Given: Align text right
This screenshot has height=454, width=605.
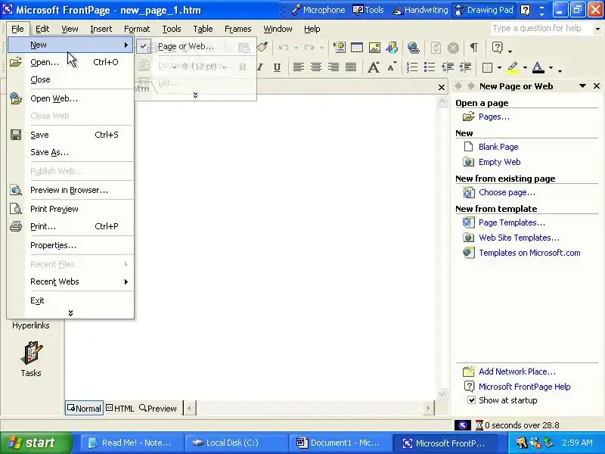Looking at the screenshot, I should (x=333, y=67).
